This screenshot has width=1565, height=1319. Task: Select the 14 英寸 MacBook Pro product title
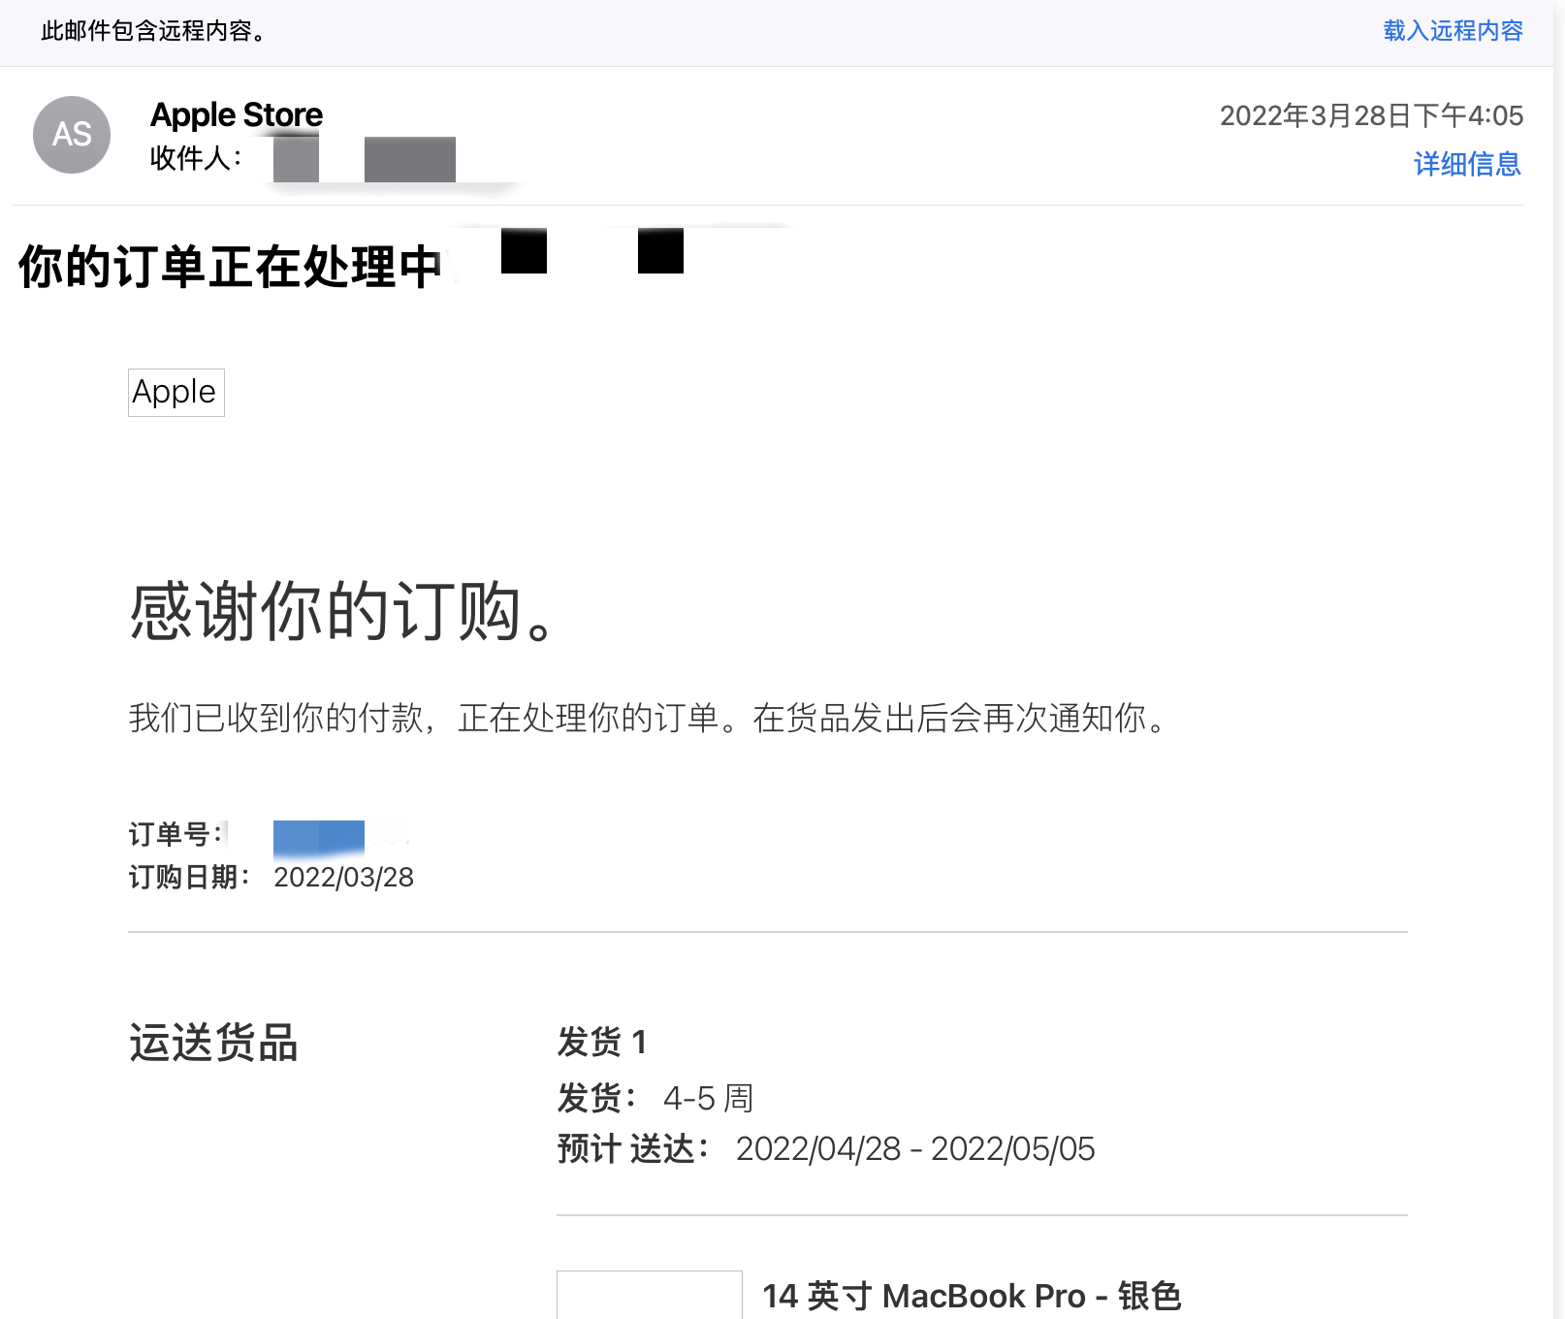tap(972, 1296)
